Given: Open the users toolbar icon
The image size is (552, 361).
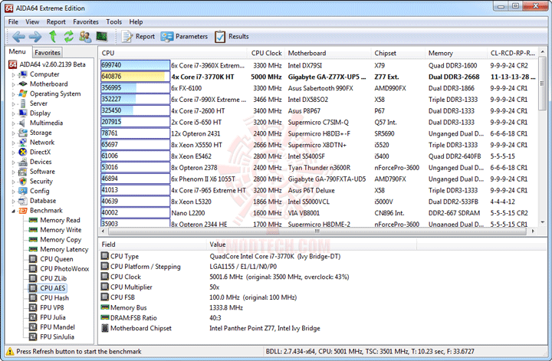Looking at the screenshot, I should pos(85,36).
